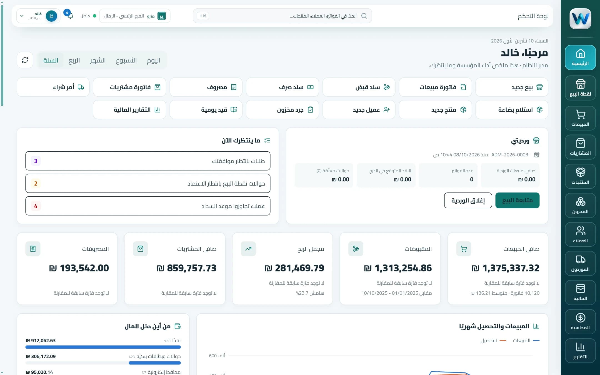Open المحاسبة accounting section
The height and width of the screenshot is (375, 600).
(x=580, y=321)
